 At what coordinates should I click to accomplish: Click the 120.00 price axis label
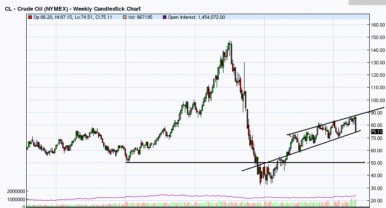tap(378, 75)
